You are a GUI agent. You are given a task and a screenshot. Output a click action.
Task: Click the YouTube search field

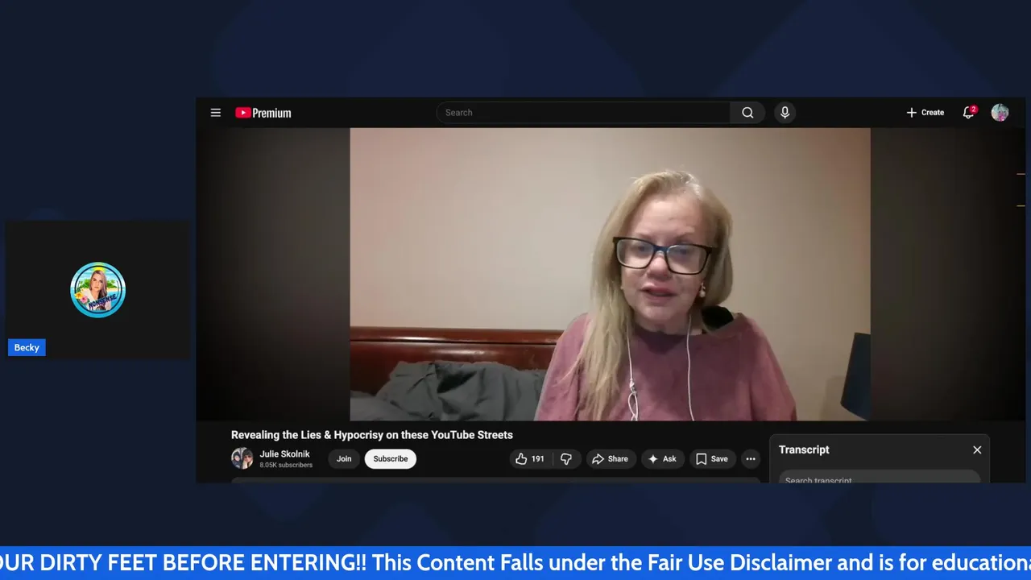click(584, 113)
